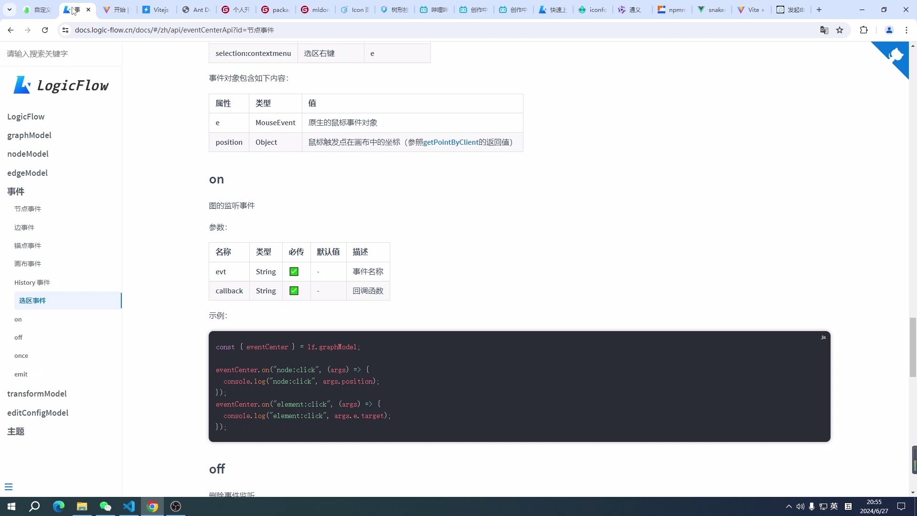The width and height of the screenshot is (917, 516).
Task: Launch VS Code from the taskbar
Action: [x=129, y=506]
